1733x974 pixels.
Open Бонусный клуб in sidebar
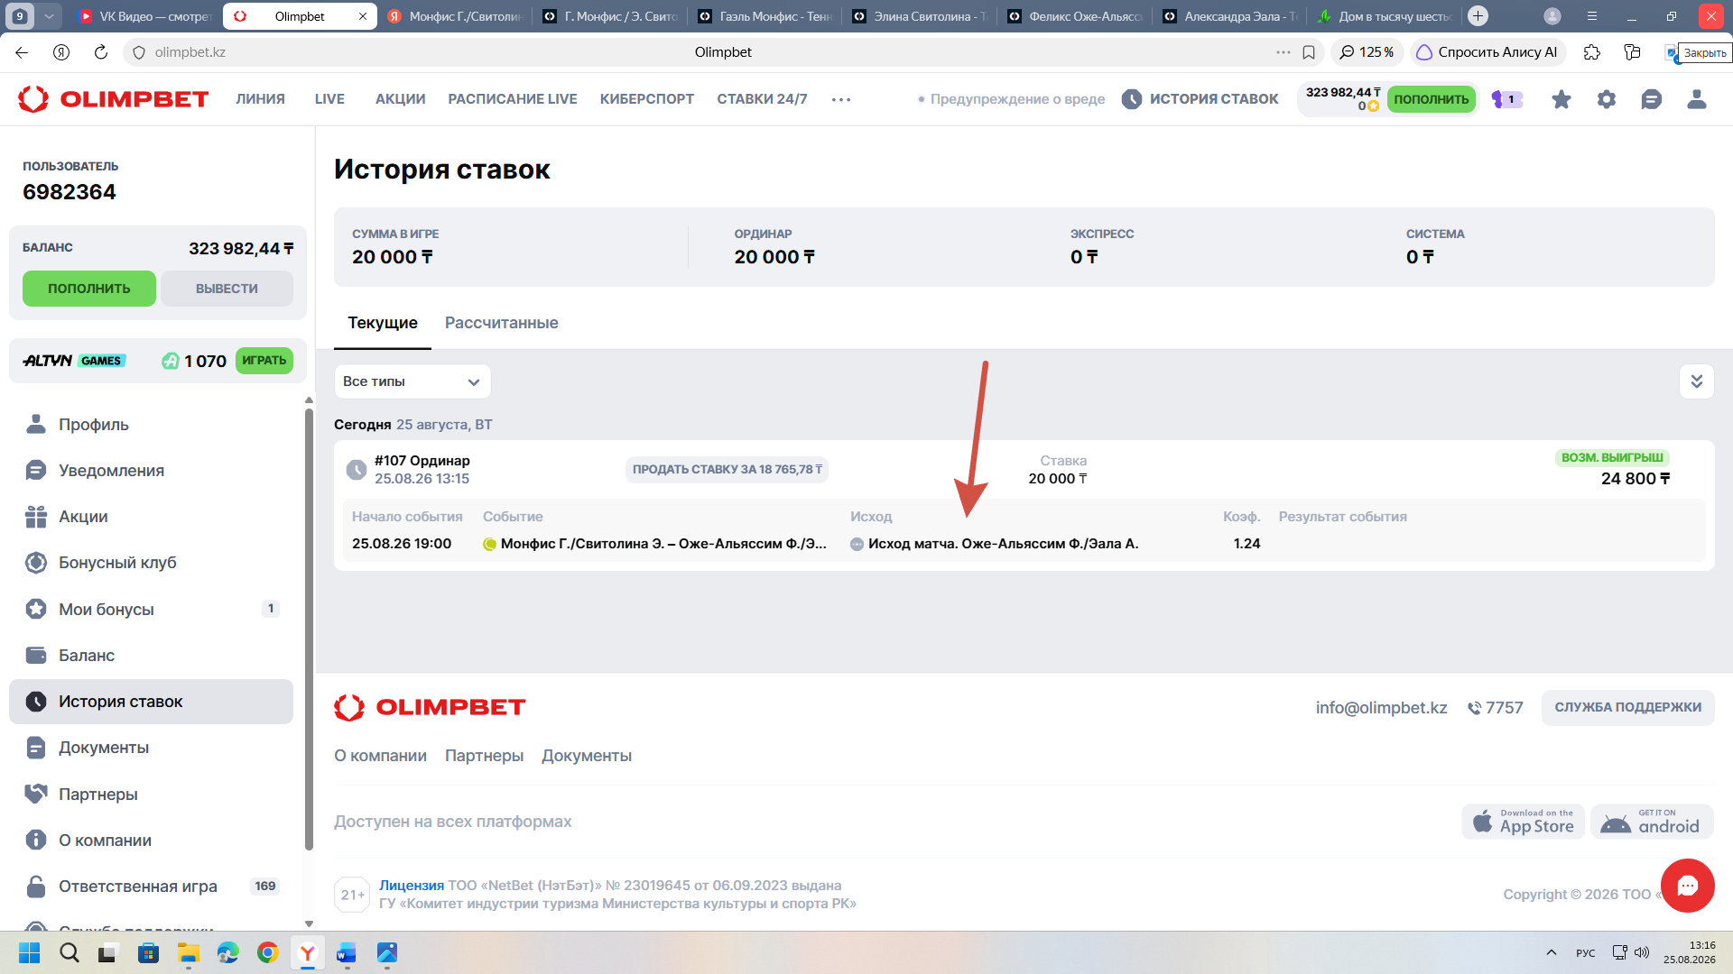coord(151,563)
